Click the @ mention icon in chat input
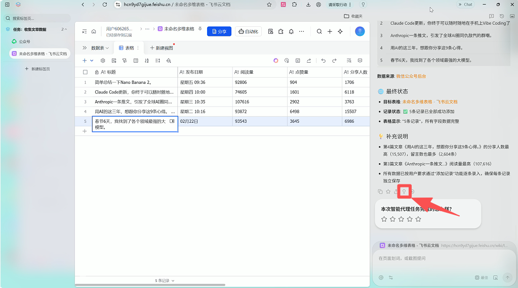The height and width of the screenshot is (288, 518). tap(381, 277)
